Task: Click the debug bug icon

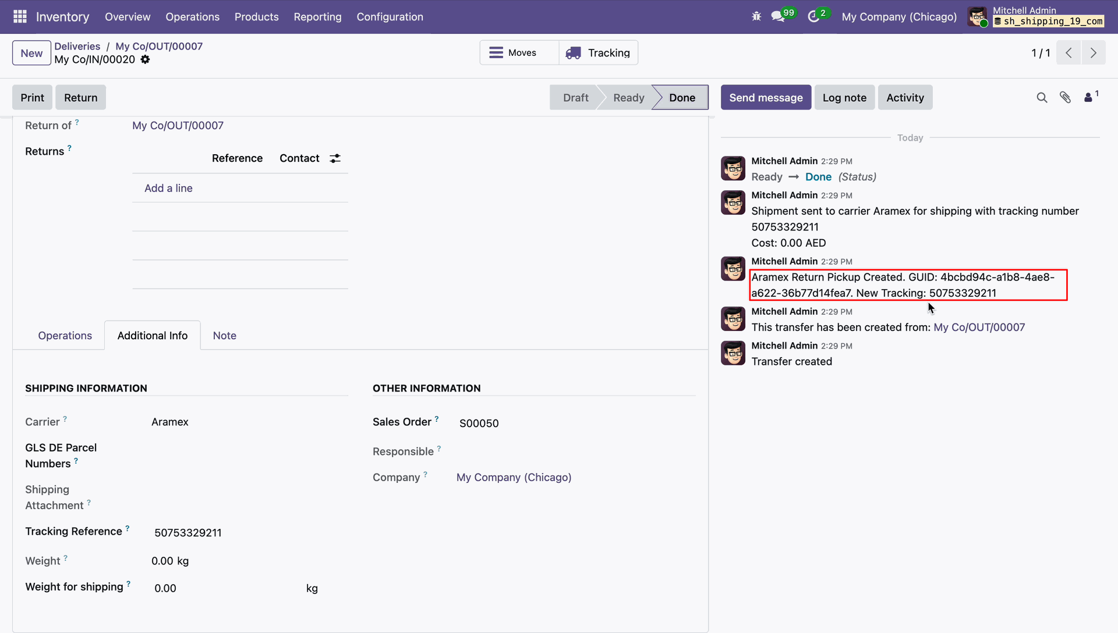Action: point(756,16)
